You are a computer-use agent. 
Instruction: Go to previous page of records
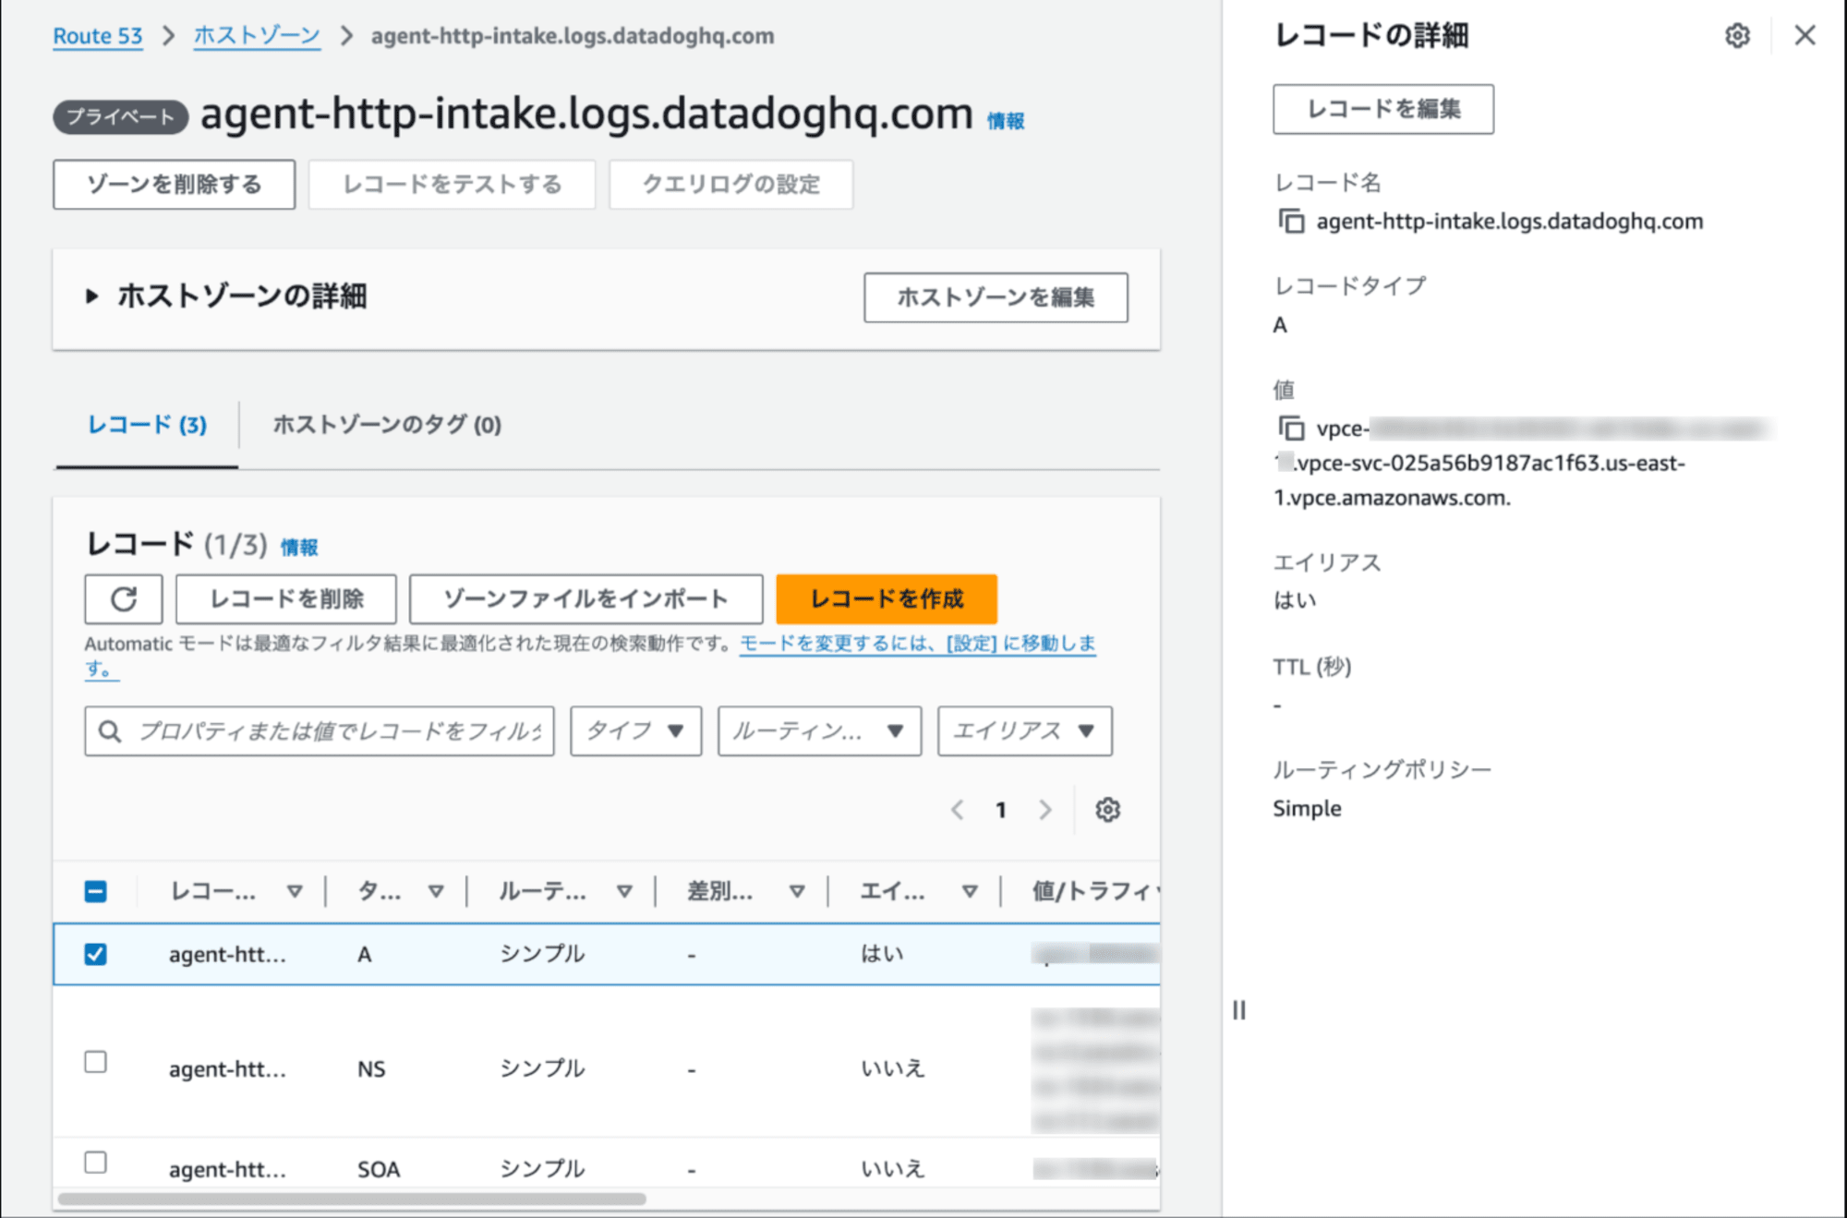pyautogui.click(x=958, y=810)
